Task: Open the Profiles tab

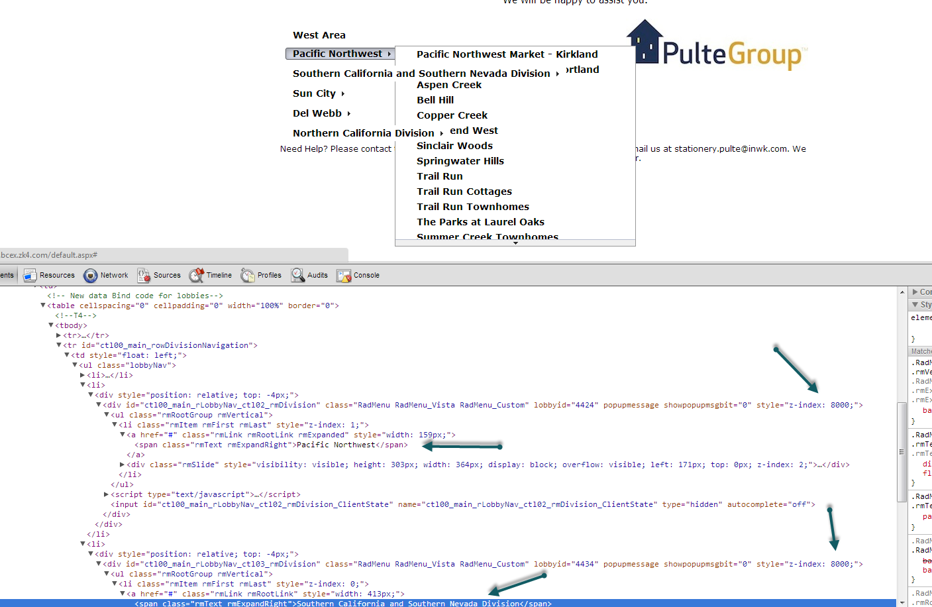Action: [262, 276]
